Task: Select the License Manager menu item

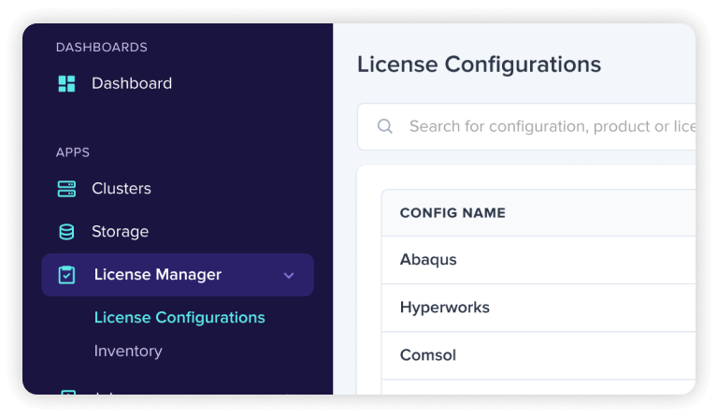Action: [x=178, y=275]
